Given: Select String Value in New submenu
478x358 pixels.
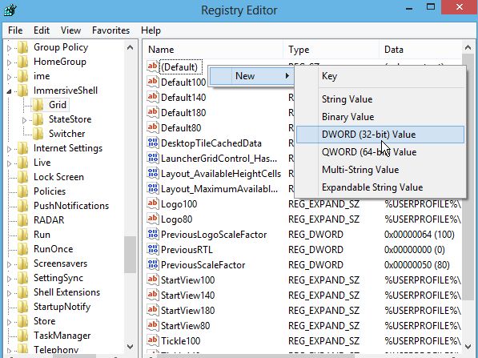Looking at the screenshot, I should [380, 99].
